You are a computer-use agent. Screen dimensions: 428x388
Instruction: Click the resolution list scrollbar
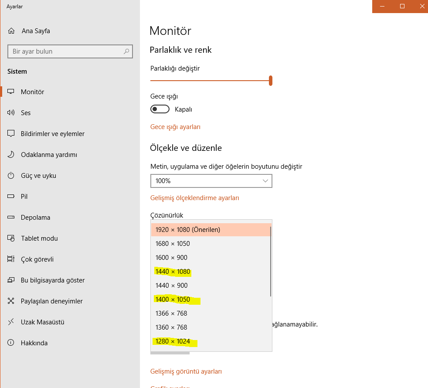point(271,261)
